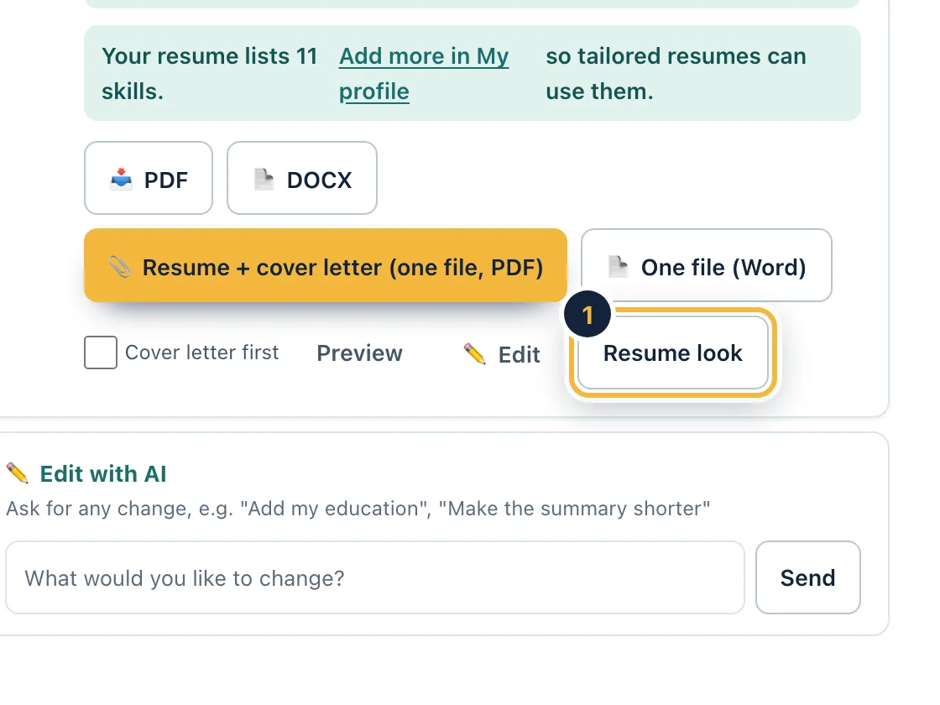Click the document icon on One file (Word)
Screen dimensions: 940x705
tap(618, 266)
